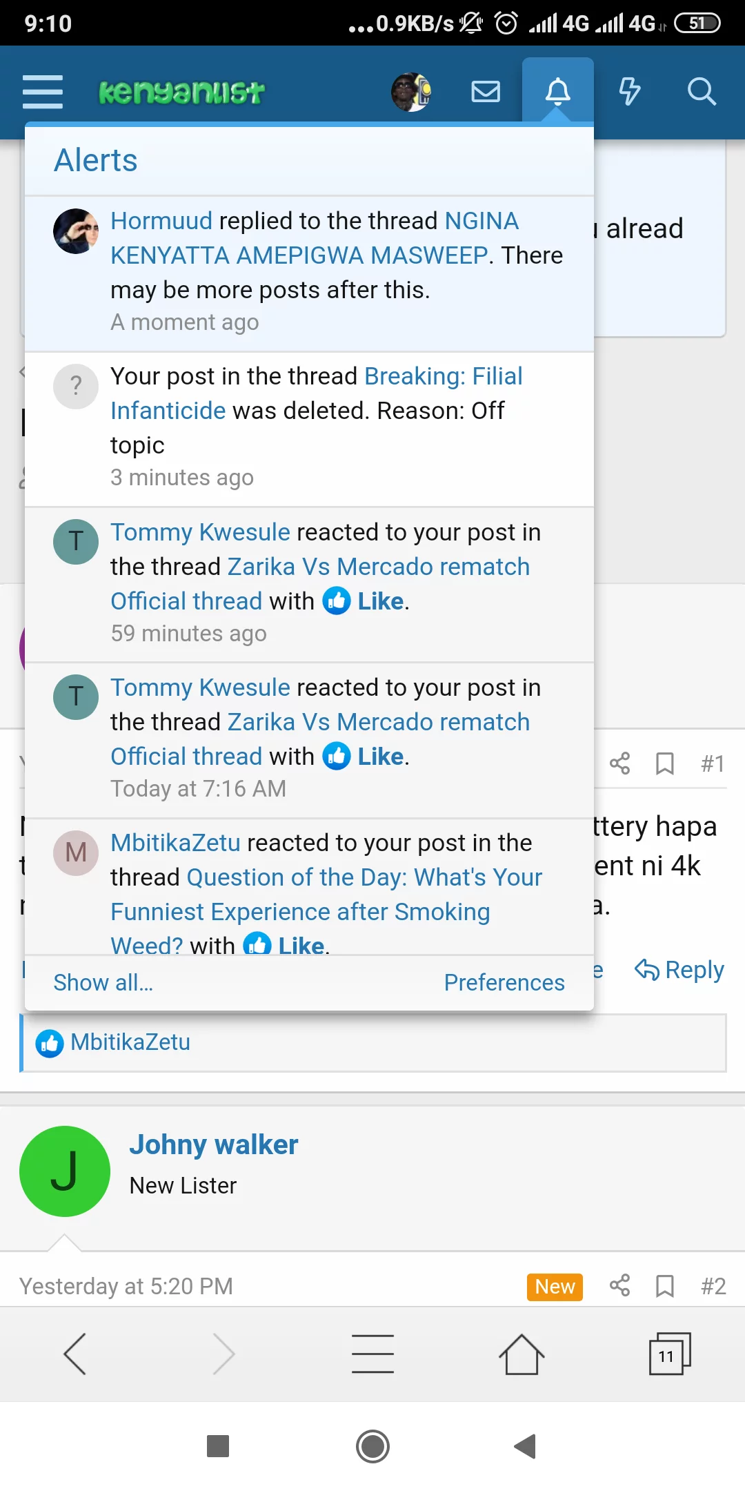Click Show all... alerts link
Viewport: 745px width, 1491px height.
coord(103,982)
